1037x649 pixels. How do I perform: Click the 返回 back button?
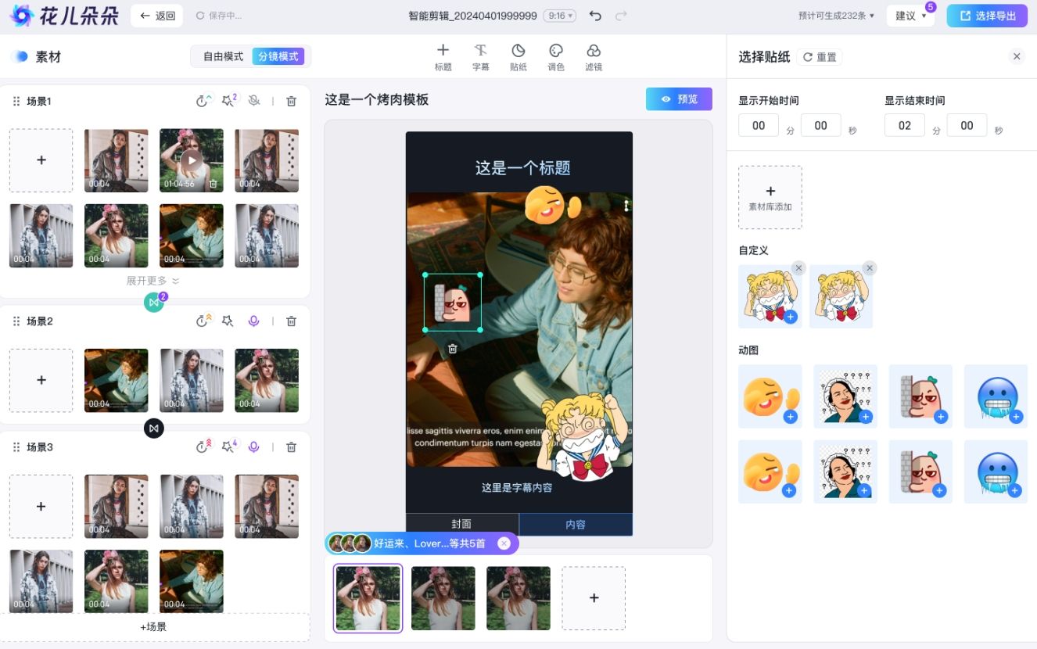click(157, 16)
